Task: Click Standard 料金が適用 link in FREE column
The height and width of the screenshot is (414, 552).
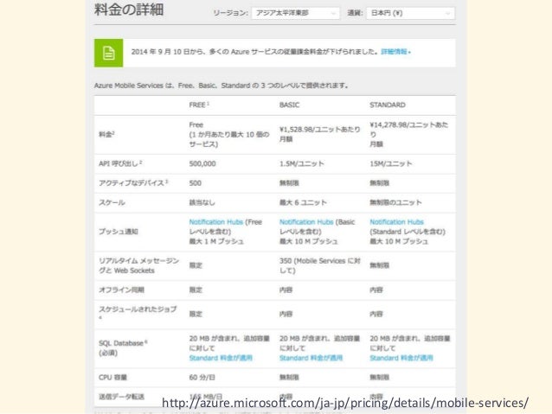Action: click(x=221, y=358)
